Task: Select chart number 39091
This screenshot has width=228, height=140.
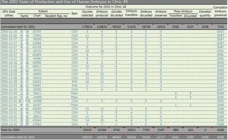Action: pos(37,86)
